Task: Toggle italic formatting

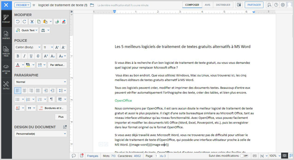Action: pos(24,56)
